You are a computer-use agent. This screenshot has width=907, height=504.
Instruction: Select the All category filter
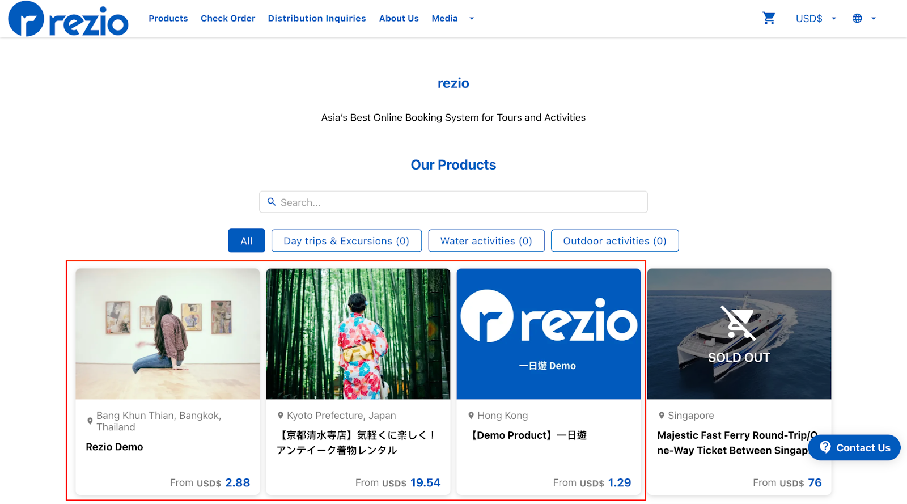[x=247, y=240]
